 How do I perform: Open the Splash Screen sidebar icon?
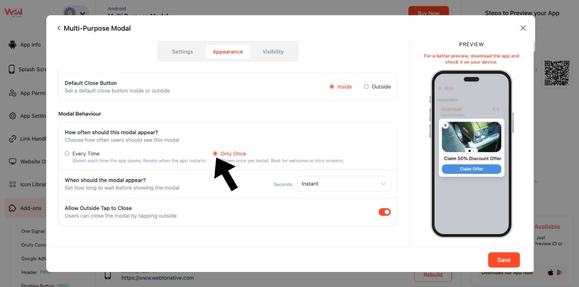[x=12, y=69]
